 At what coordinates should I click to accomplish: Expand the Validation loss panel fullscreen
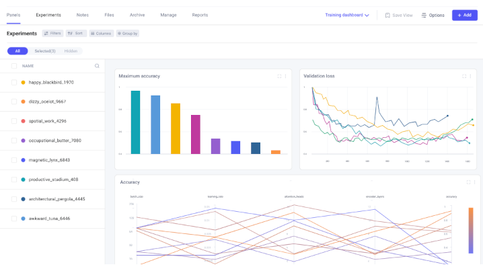pos(464,76)
